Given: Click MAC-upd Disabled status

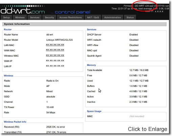Looking at the screenshot, I should [134, 51].
